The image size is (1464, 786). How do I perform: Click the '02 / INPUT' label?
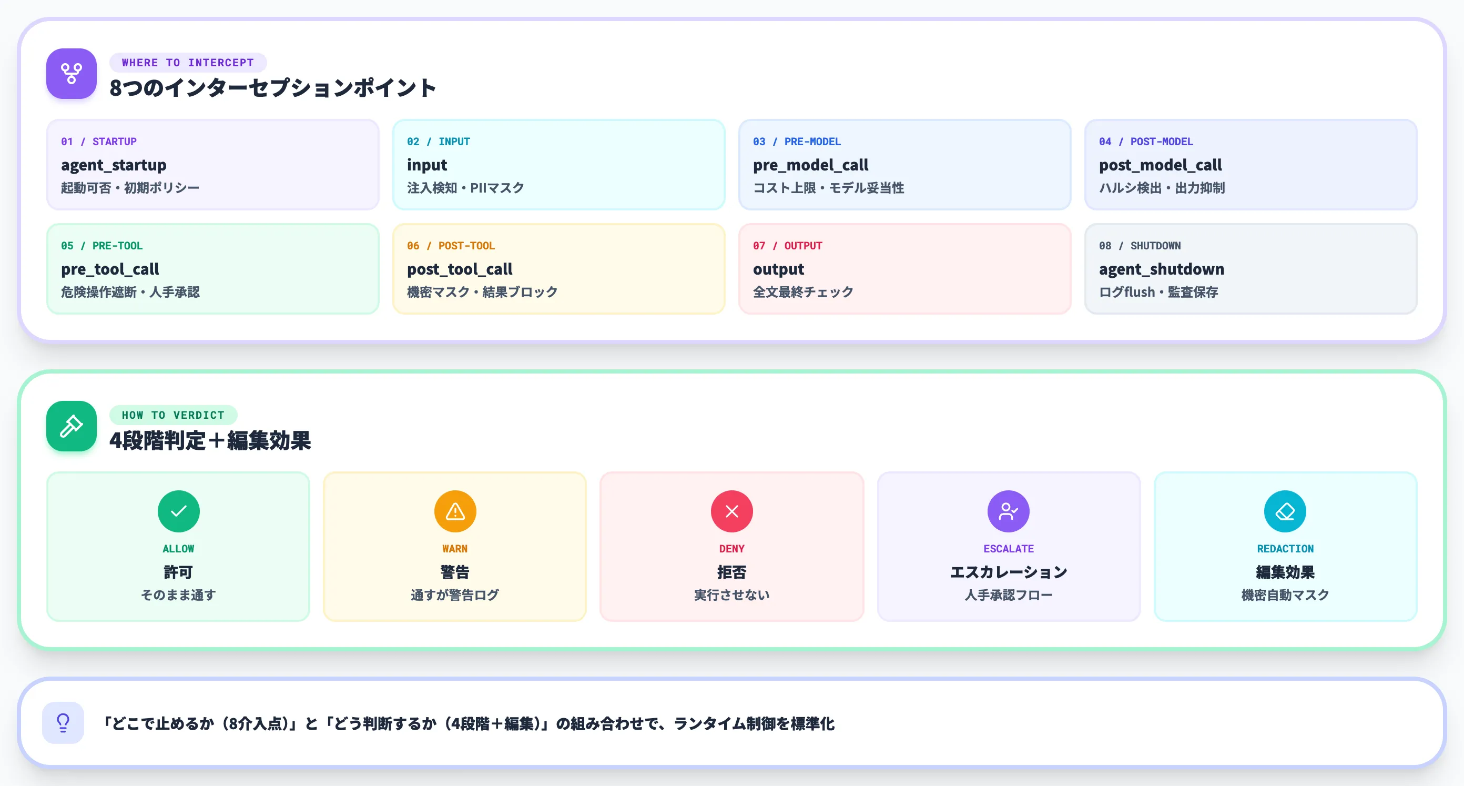438,142
